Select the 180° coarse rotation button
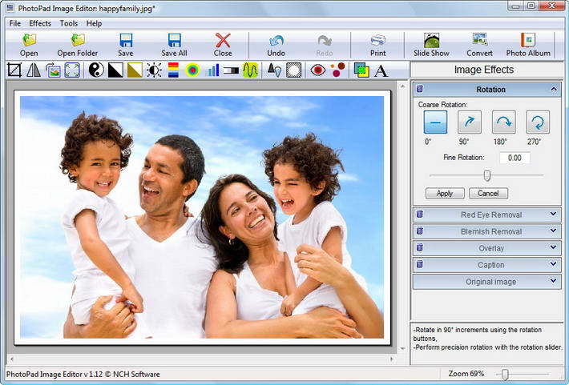 point(503,122)
